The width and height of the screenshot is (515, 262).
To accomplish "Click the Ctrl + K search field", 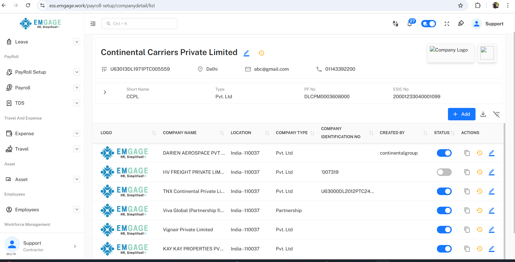I will pos(139,24).
